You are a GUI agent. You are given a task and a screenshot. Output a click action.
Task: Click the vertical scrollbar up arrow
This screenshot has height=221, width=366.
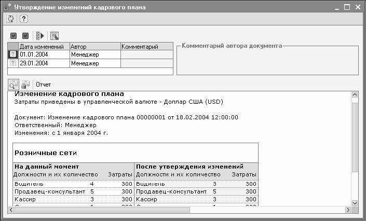[355, 94]
